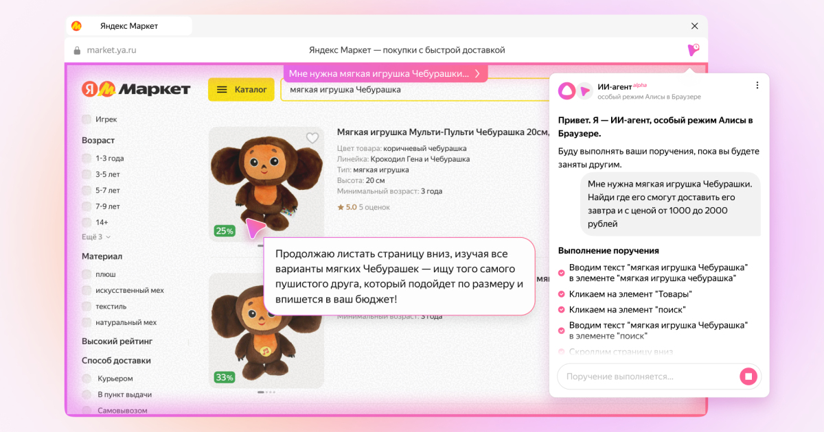Click the lock icon in the address bar
Image resolution: width=824 pixels, height=432 pixels.
(x=77, y=50)
